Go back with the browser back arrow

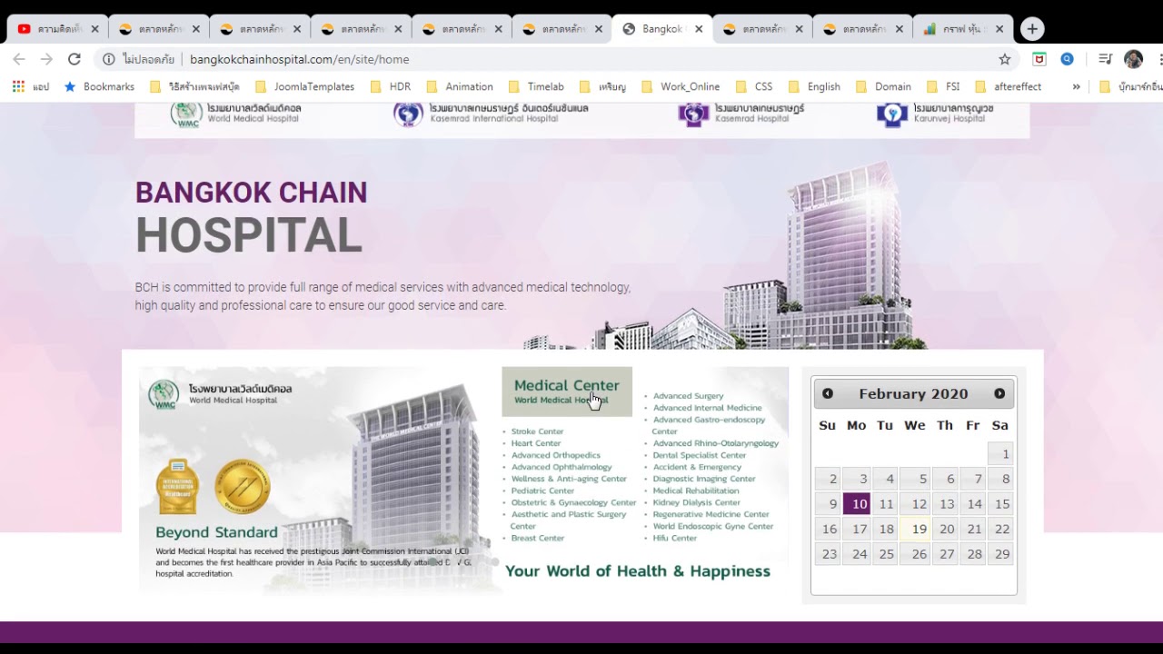[x=19, y=59]
